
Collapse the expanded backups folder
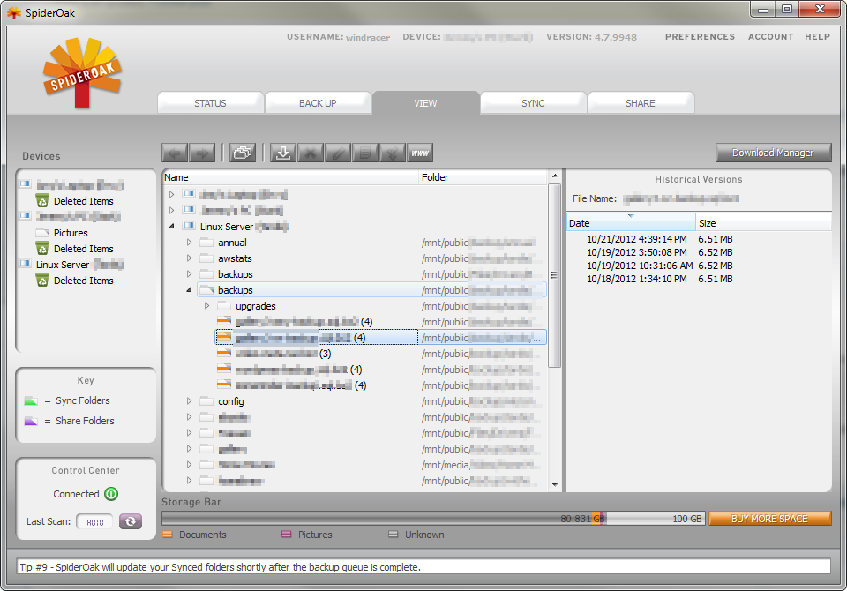click(189, 290)
